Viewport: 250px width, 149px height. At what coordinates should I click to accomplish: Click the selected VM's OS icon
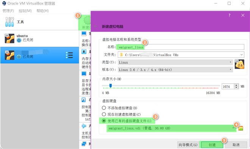tap(9, 55)
